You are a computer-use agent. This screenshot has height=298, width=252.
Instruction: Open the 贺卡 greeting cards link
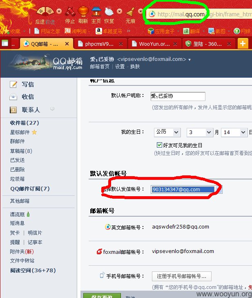pos(15,233)
